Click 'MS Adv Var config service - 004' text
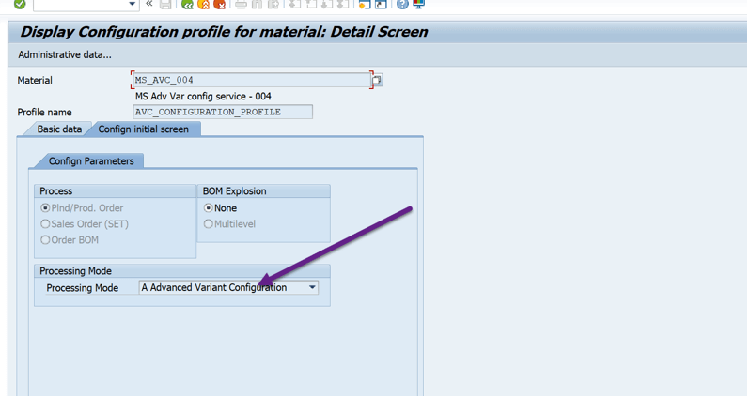This screenshot has width=750, height=396. click(203, 97)
